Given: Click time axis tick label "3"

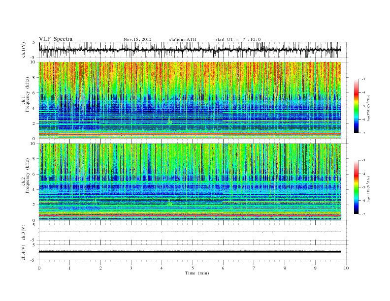Looking at the screenshot, I should [131, 268].
